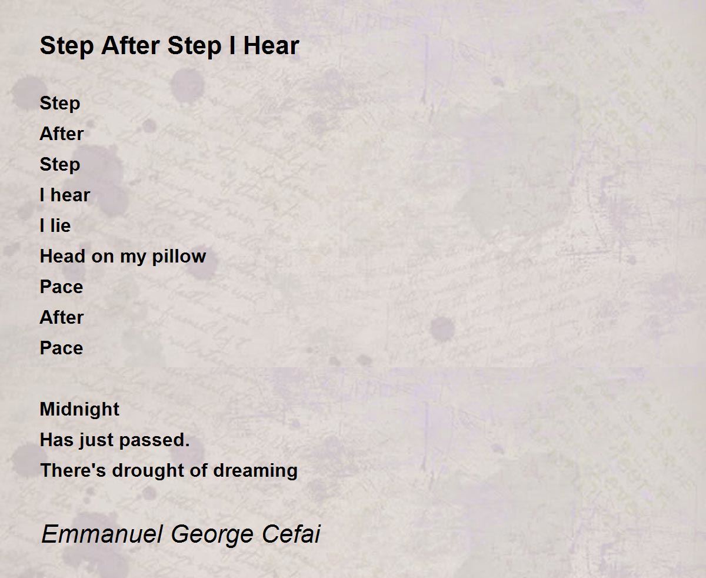706x578 pixels.
Task: Click the line 'Has just passed.'
Action: pyautogui.click(x=115, y=440)
